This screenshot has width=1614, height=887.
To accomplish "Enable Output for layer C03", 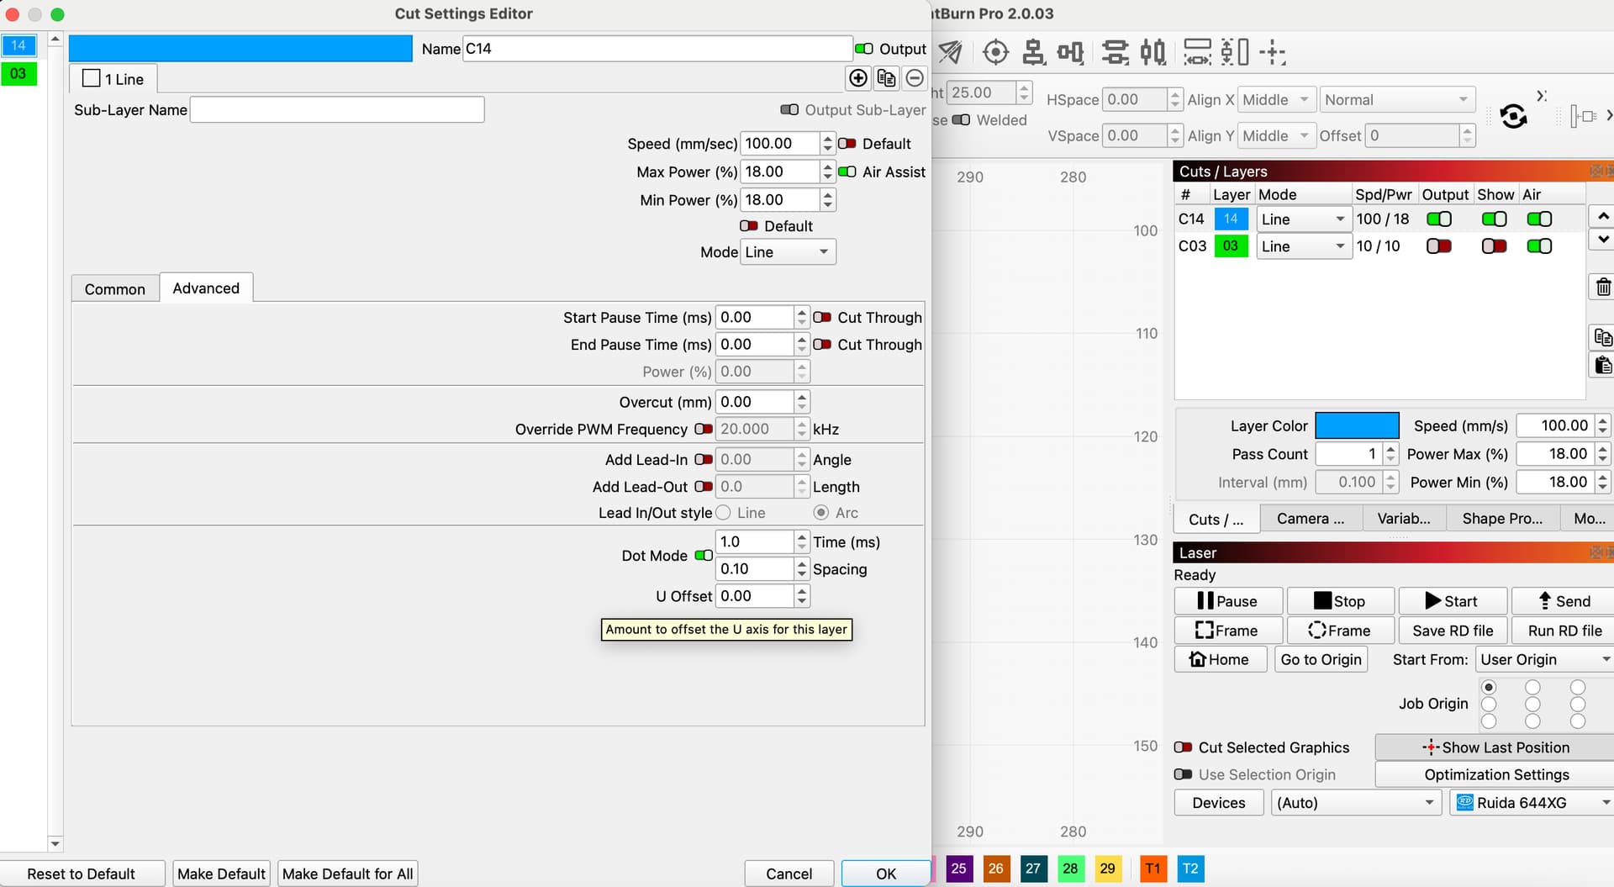I will 1438,246.
